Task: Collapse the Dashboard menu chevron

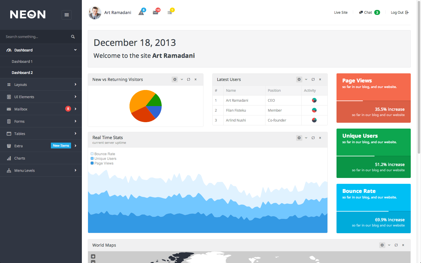Action: (x=75, y=50)
